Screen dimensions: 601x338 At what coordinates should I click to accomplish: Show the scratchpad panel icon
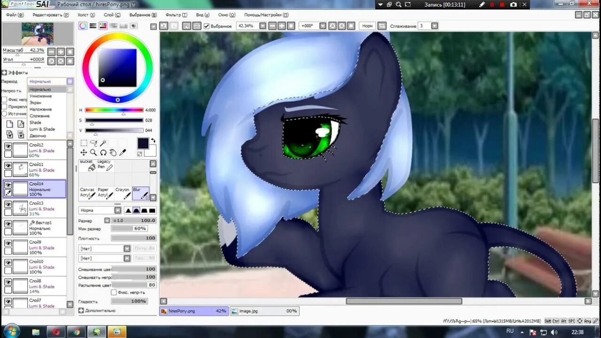tap(134, 26)
